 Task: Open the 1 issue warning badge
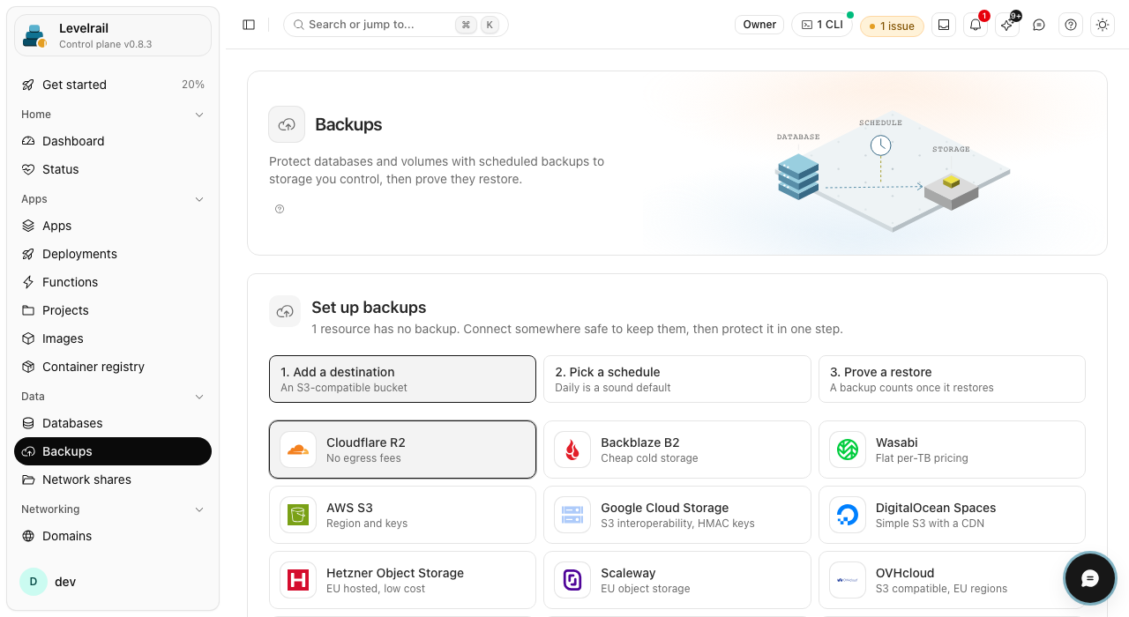pos(892,26)
